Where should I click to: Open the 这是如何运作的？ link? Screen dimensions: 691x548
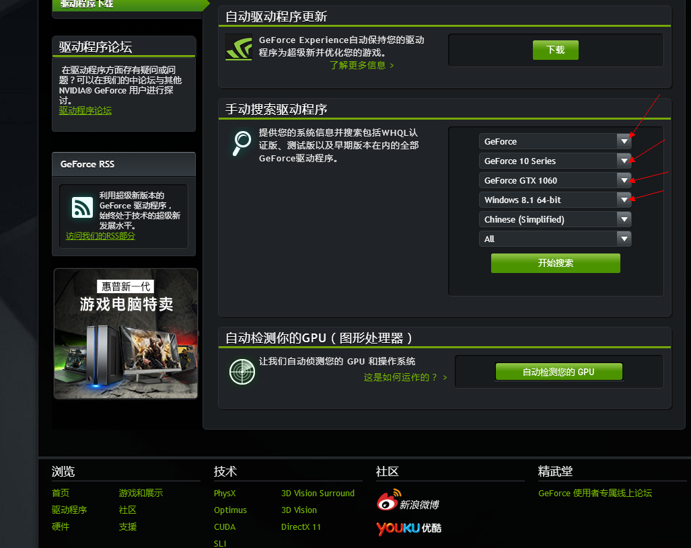(x=406, y=377)
